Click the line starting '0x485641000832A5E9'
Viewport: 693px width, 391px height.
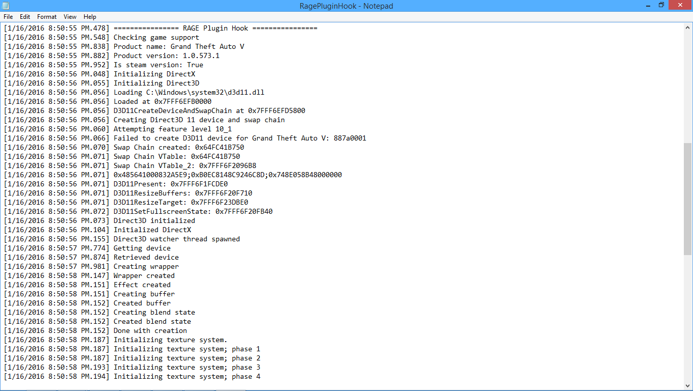[x=173, y=175]
